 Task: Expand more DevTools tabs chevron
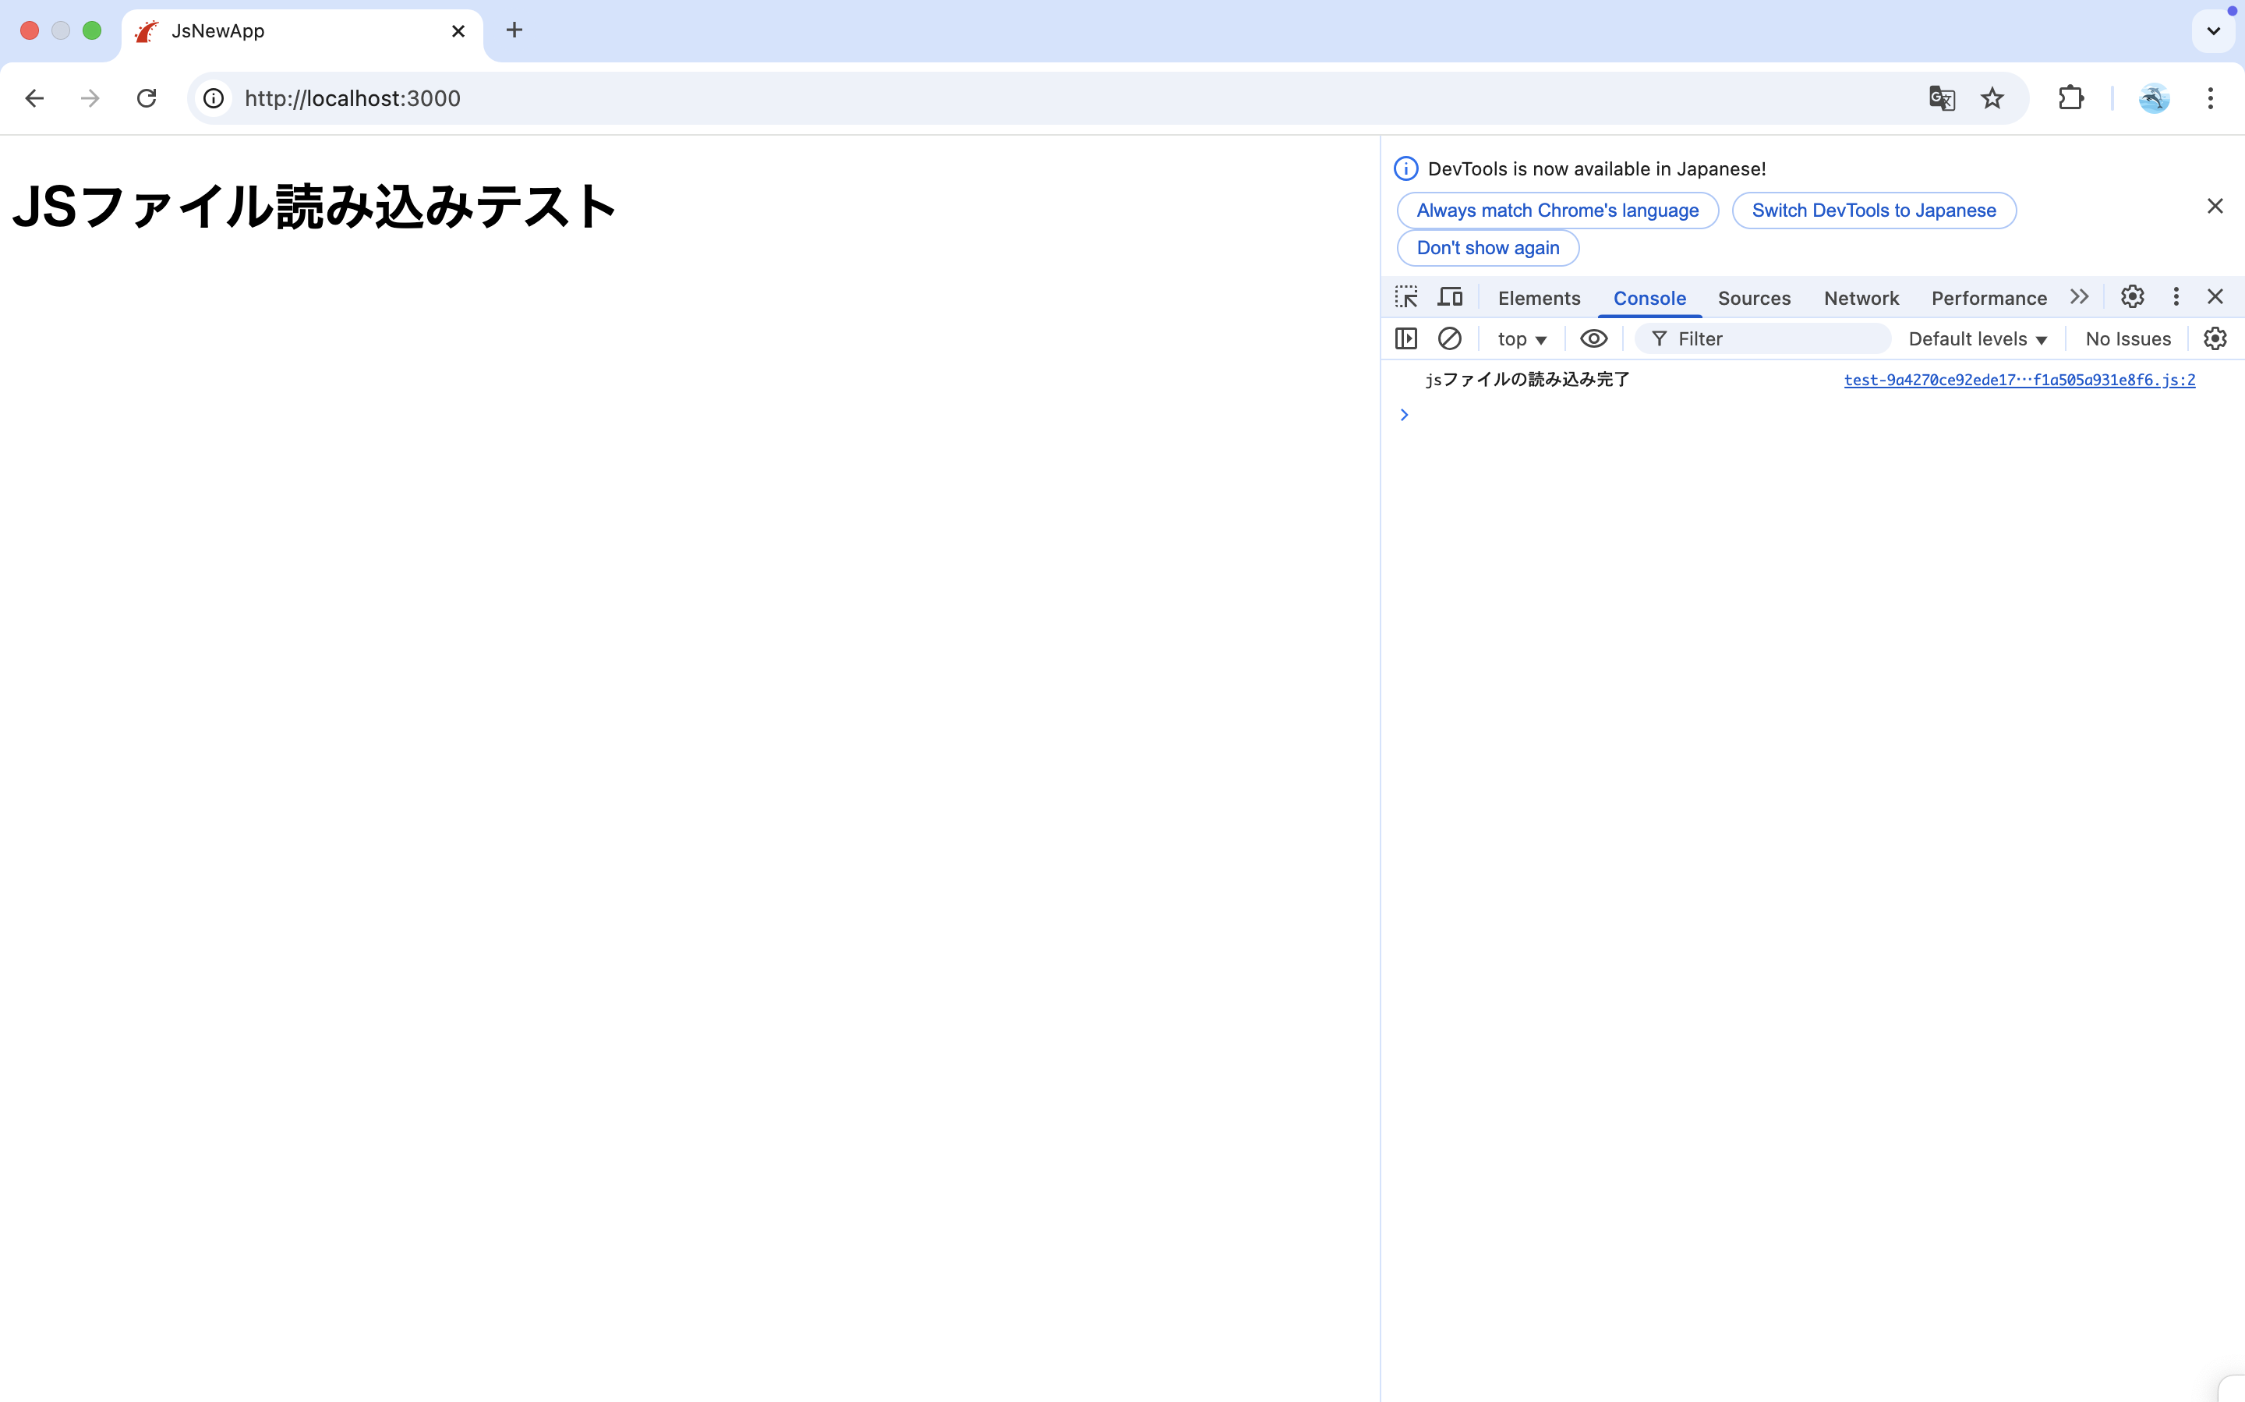2079,297
